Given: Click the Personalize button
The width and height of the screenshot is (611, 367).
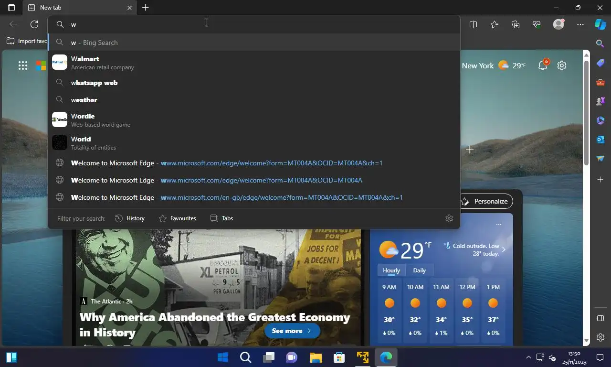Looking at the screenshot, I should point(486,201).
